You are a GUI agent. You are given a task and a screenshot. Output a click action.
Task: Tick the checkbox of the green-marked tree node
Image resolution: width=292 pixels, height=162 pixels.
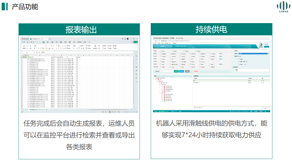click(x=163, y=101)
